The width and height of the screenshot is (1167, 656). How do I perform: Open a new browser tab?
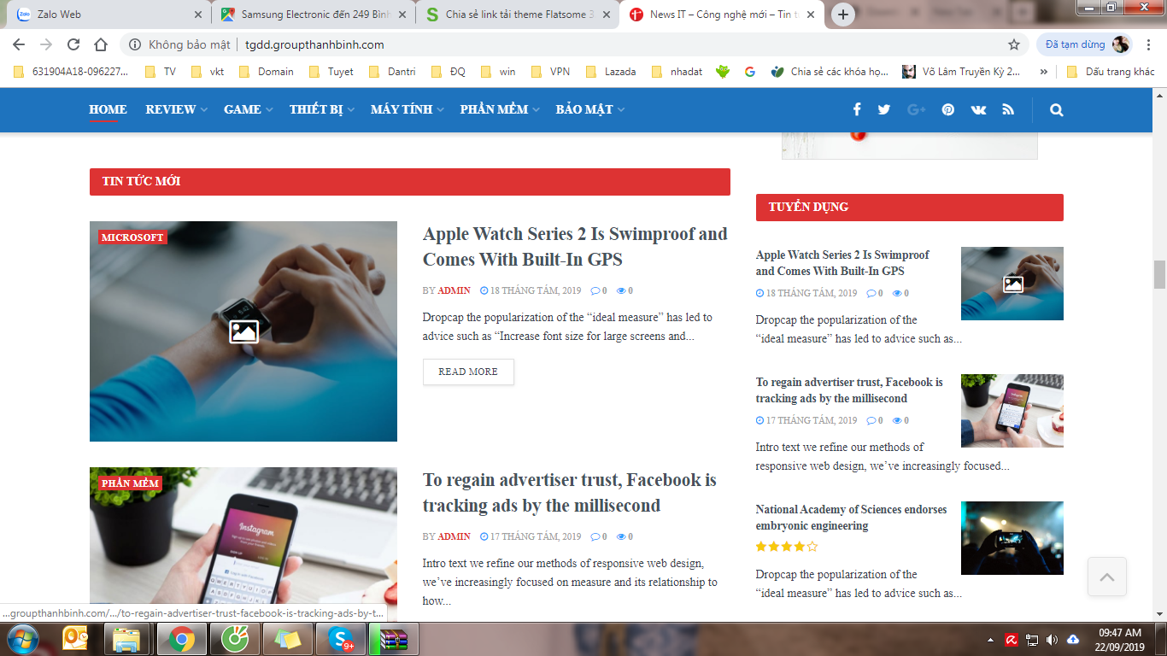tap(843, 15)
